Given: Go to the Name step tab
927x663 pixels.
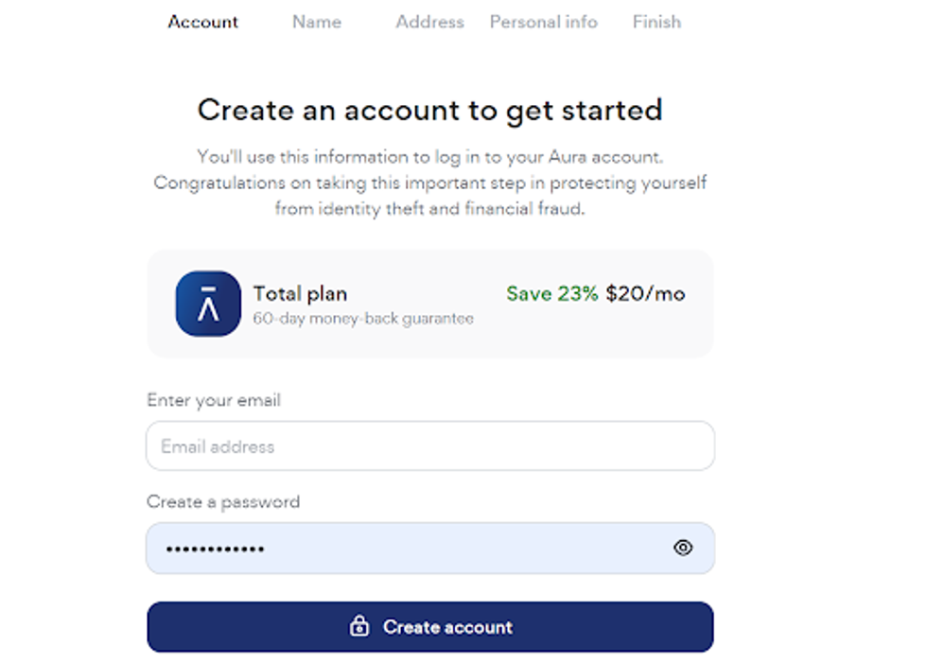Looking at the screenshot, I should click(317, 22).
